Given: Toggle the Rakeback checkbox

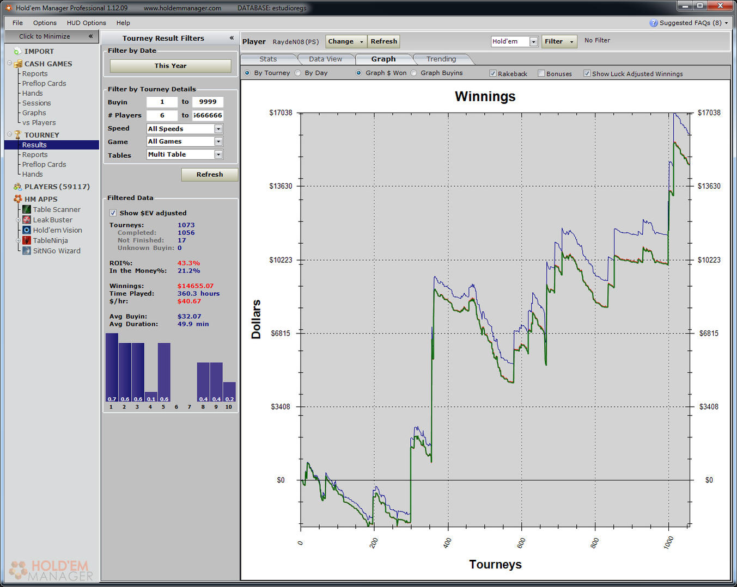Looking at the screenshot, I should [493, 73].
